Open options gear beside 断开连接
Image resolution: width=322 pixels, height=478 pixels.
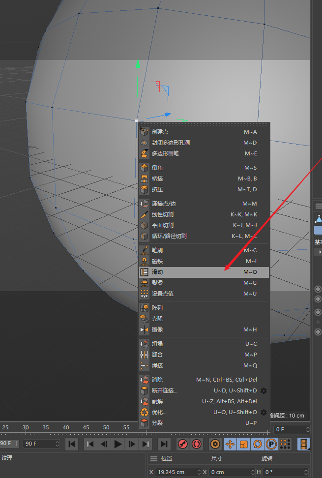pyautogui.click(x=263, y=390)
